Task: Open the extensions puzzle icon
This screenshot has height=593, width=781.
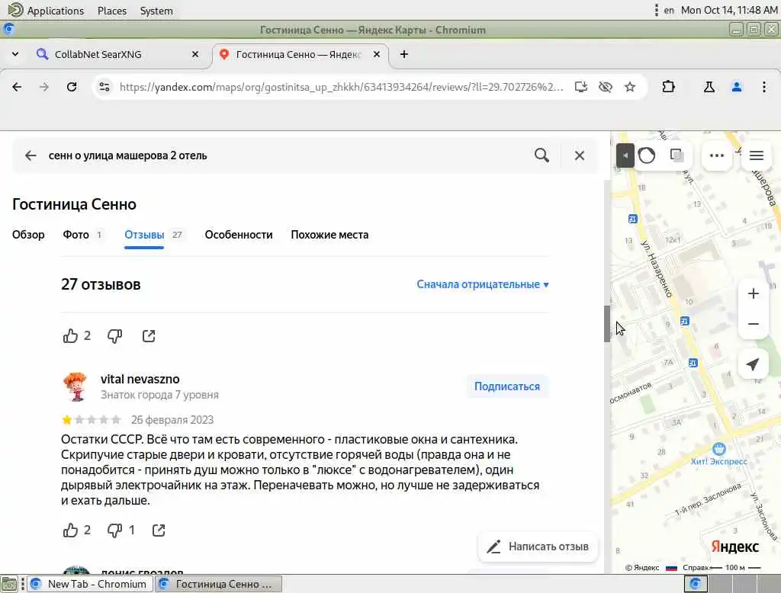Action: [668, 87]
